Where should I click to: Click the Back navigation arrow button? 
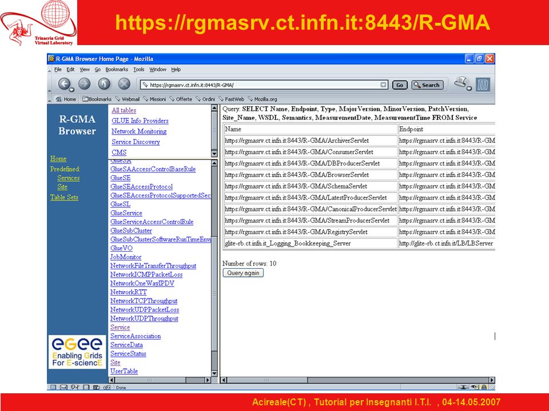tap(65, 84)
